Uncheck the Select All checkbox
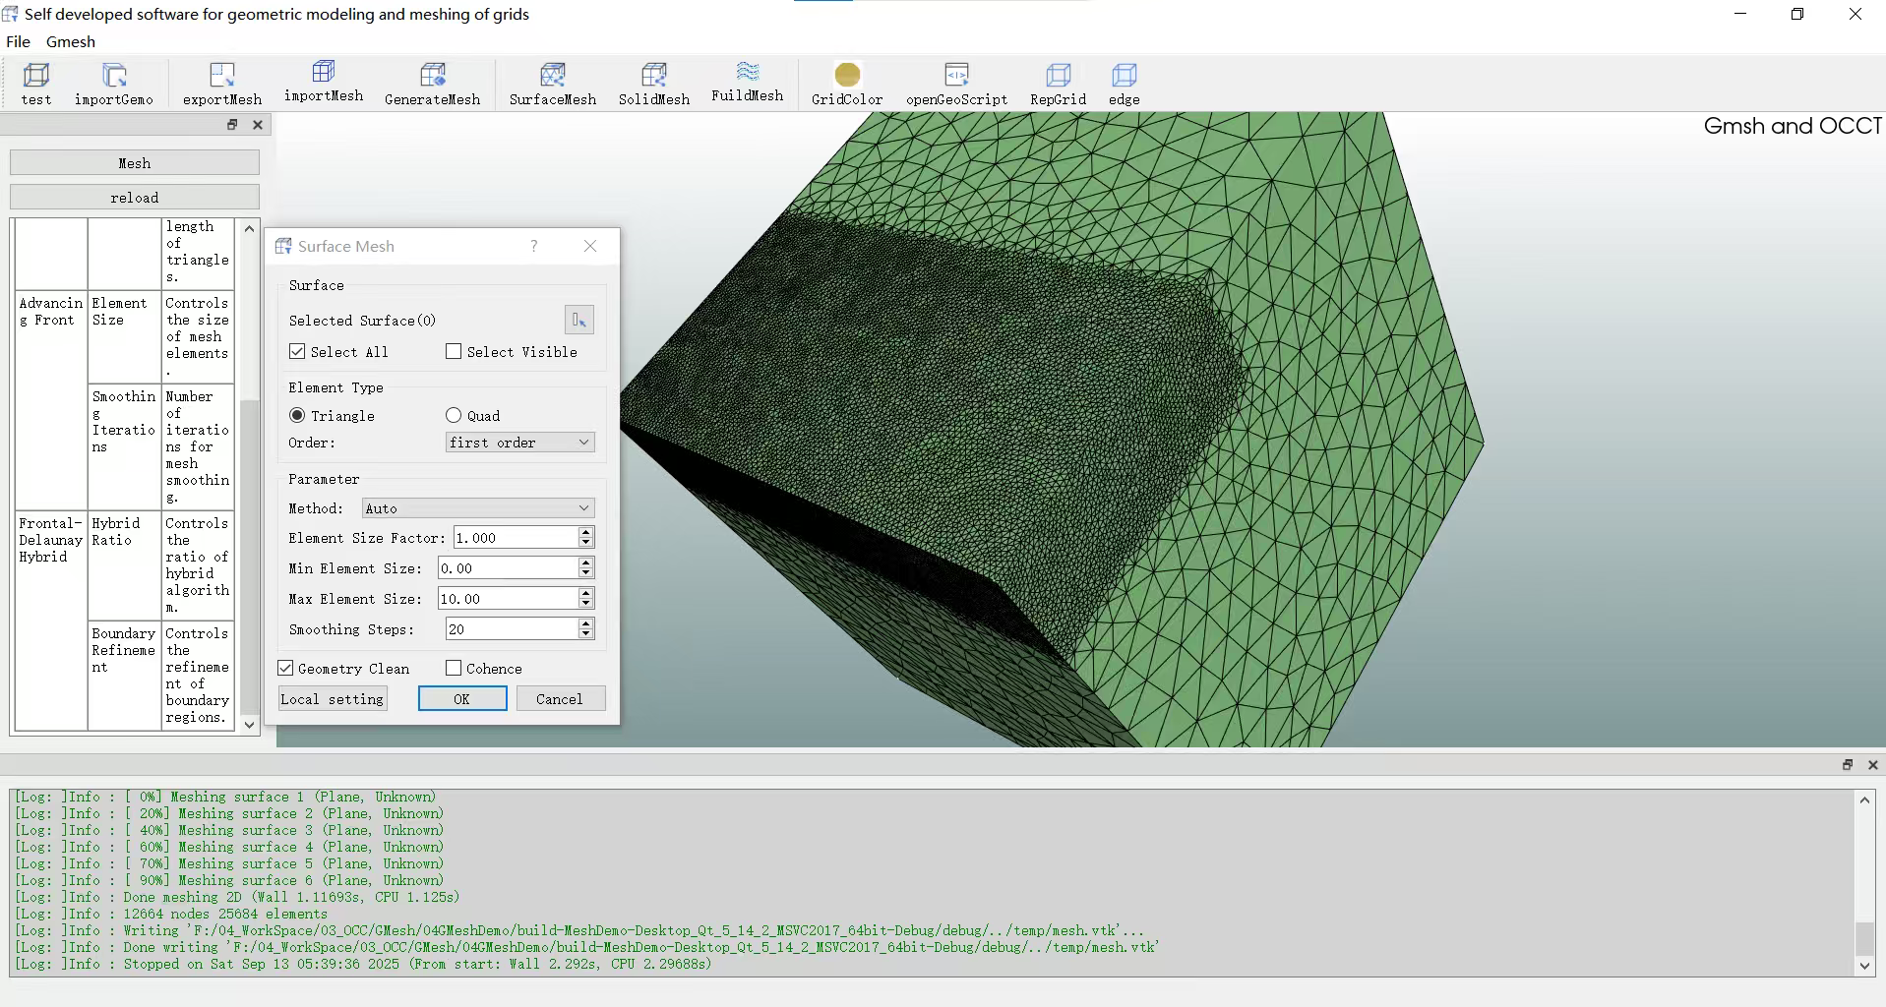The image size is (1886, 1007). pyautogui.click(x=297, y=352)
